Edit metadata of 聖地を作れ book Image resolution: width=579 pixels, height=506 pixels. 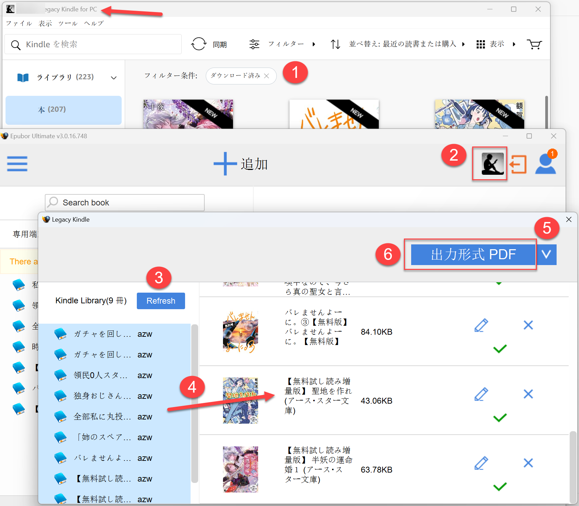pyautogui.click(x=481, y=394)
